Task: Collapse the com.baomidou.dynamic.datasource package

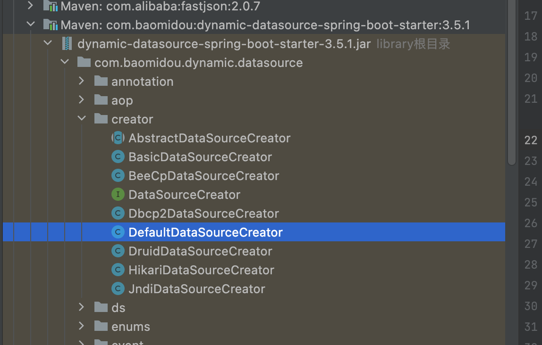Action: coord(65,62)
